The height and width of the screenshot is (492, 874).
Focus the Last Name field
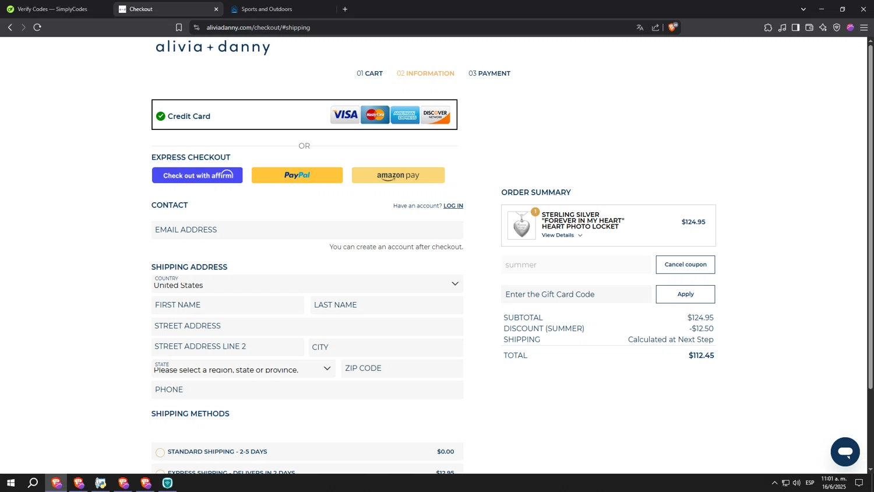pos(387,305)
